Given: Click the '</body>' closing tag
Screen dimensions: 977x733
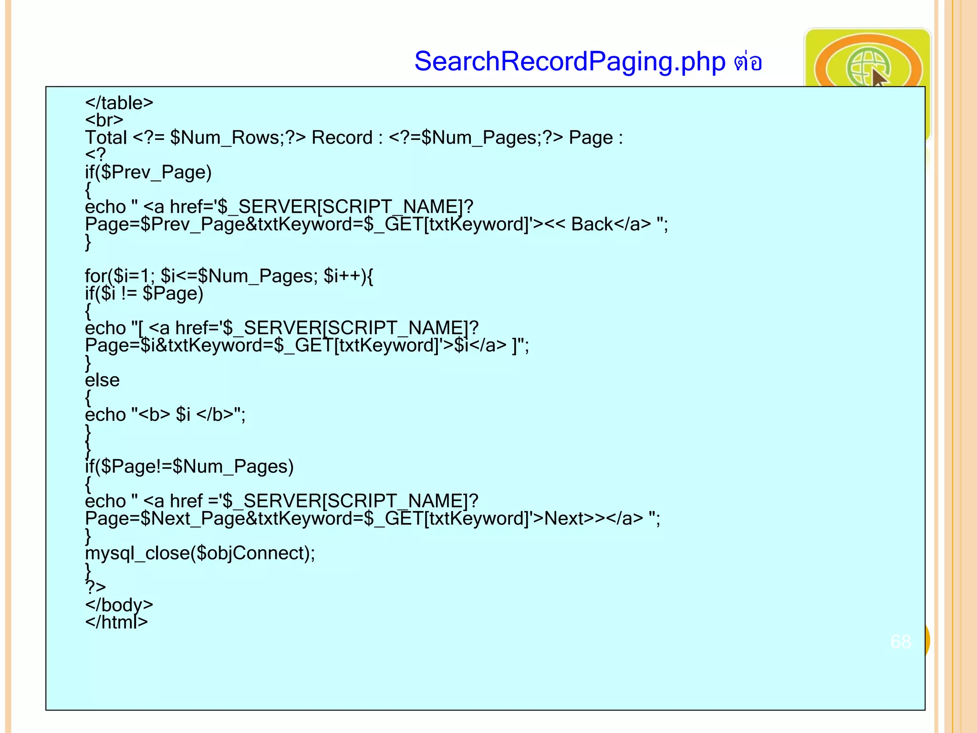Looking at the screenshot, I should point(119,606).
